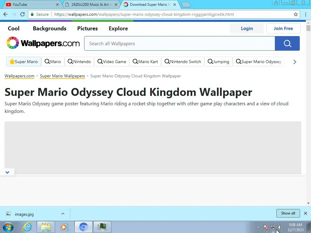Click page vertical scrollbar thumb

[x=308, y=28]
